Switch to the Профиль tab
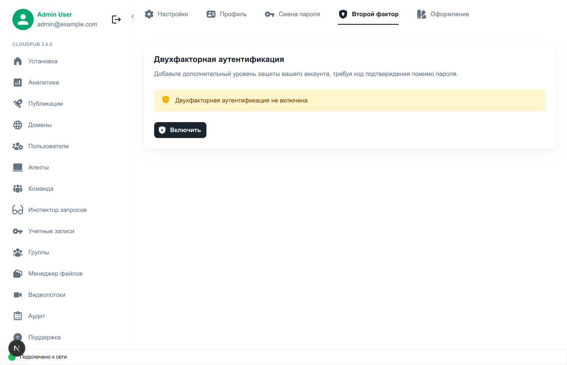 (x=226, y=14)
